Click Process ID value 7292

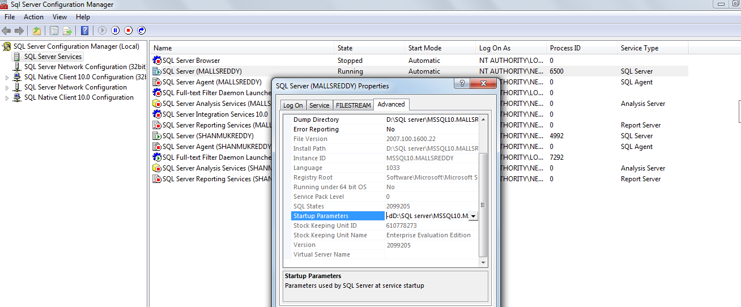(x=557, y=157)
